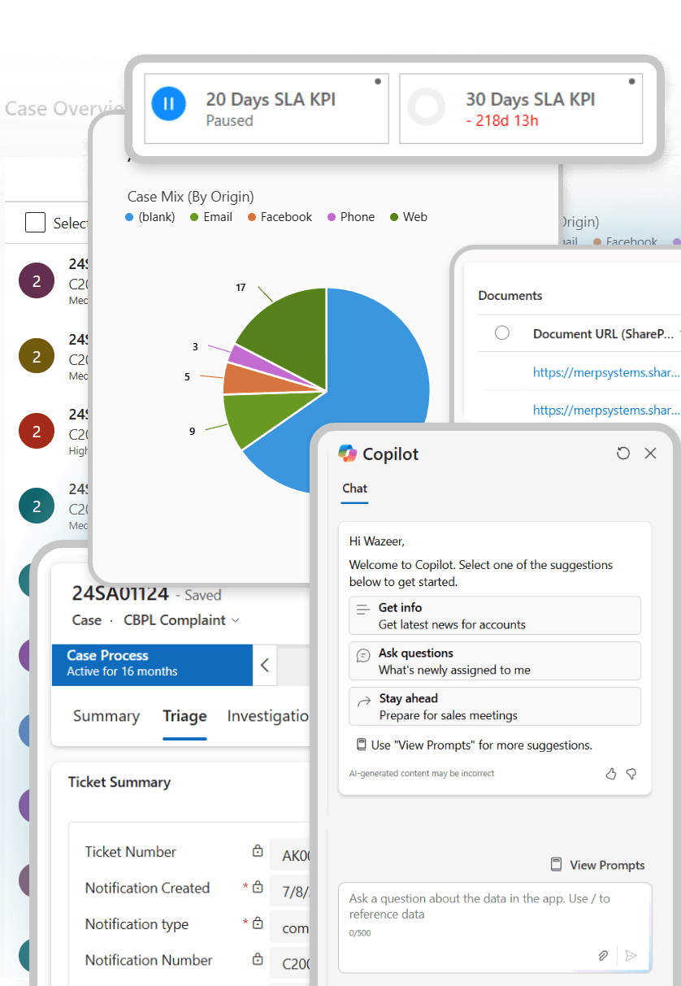Select the Chat tab in Copilot
Screen dimensions: 681x986
354,489
